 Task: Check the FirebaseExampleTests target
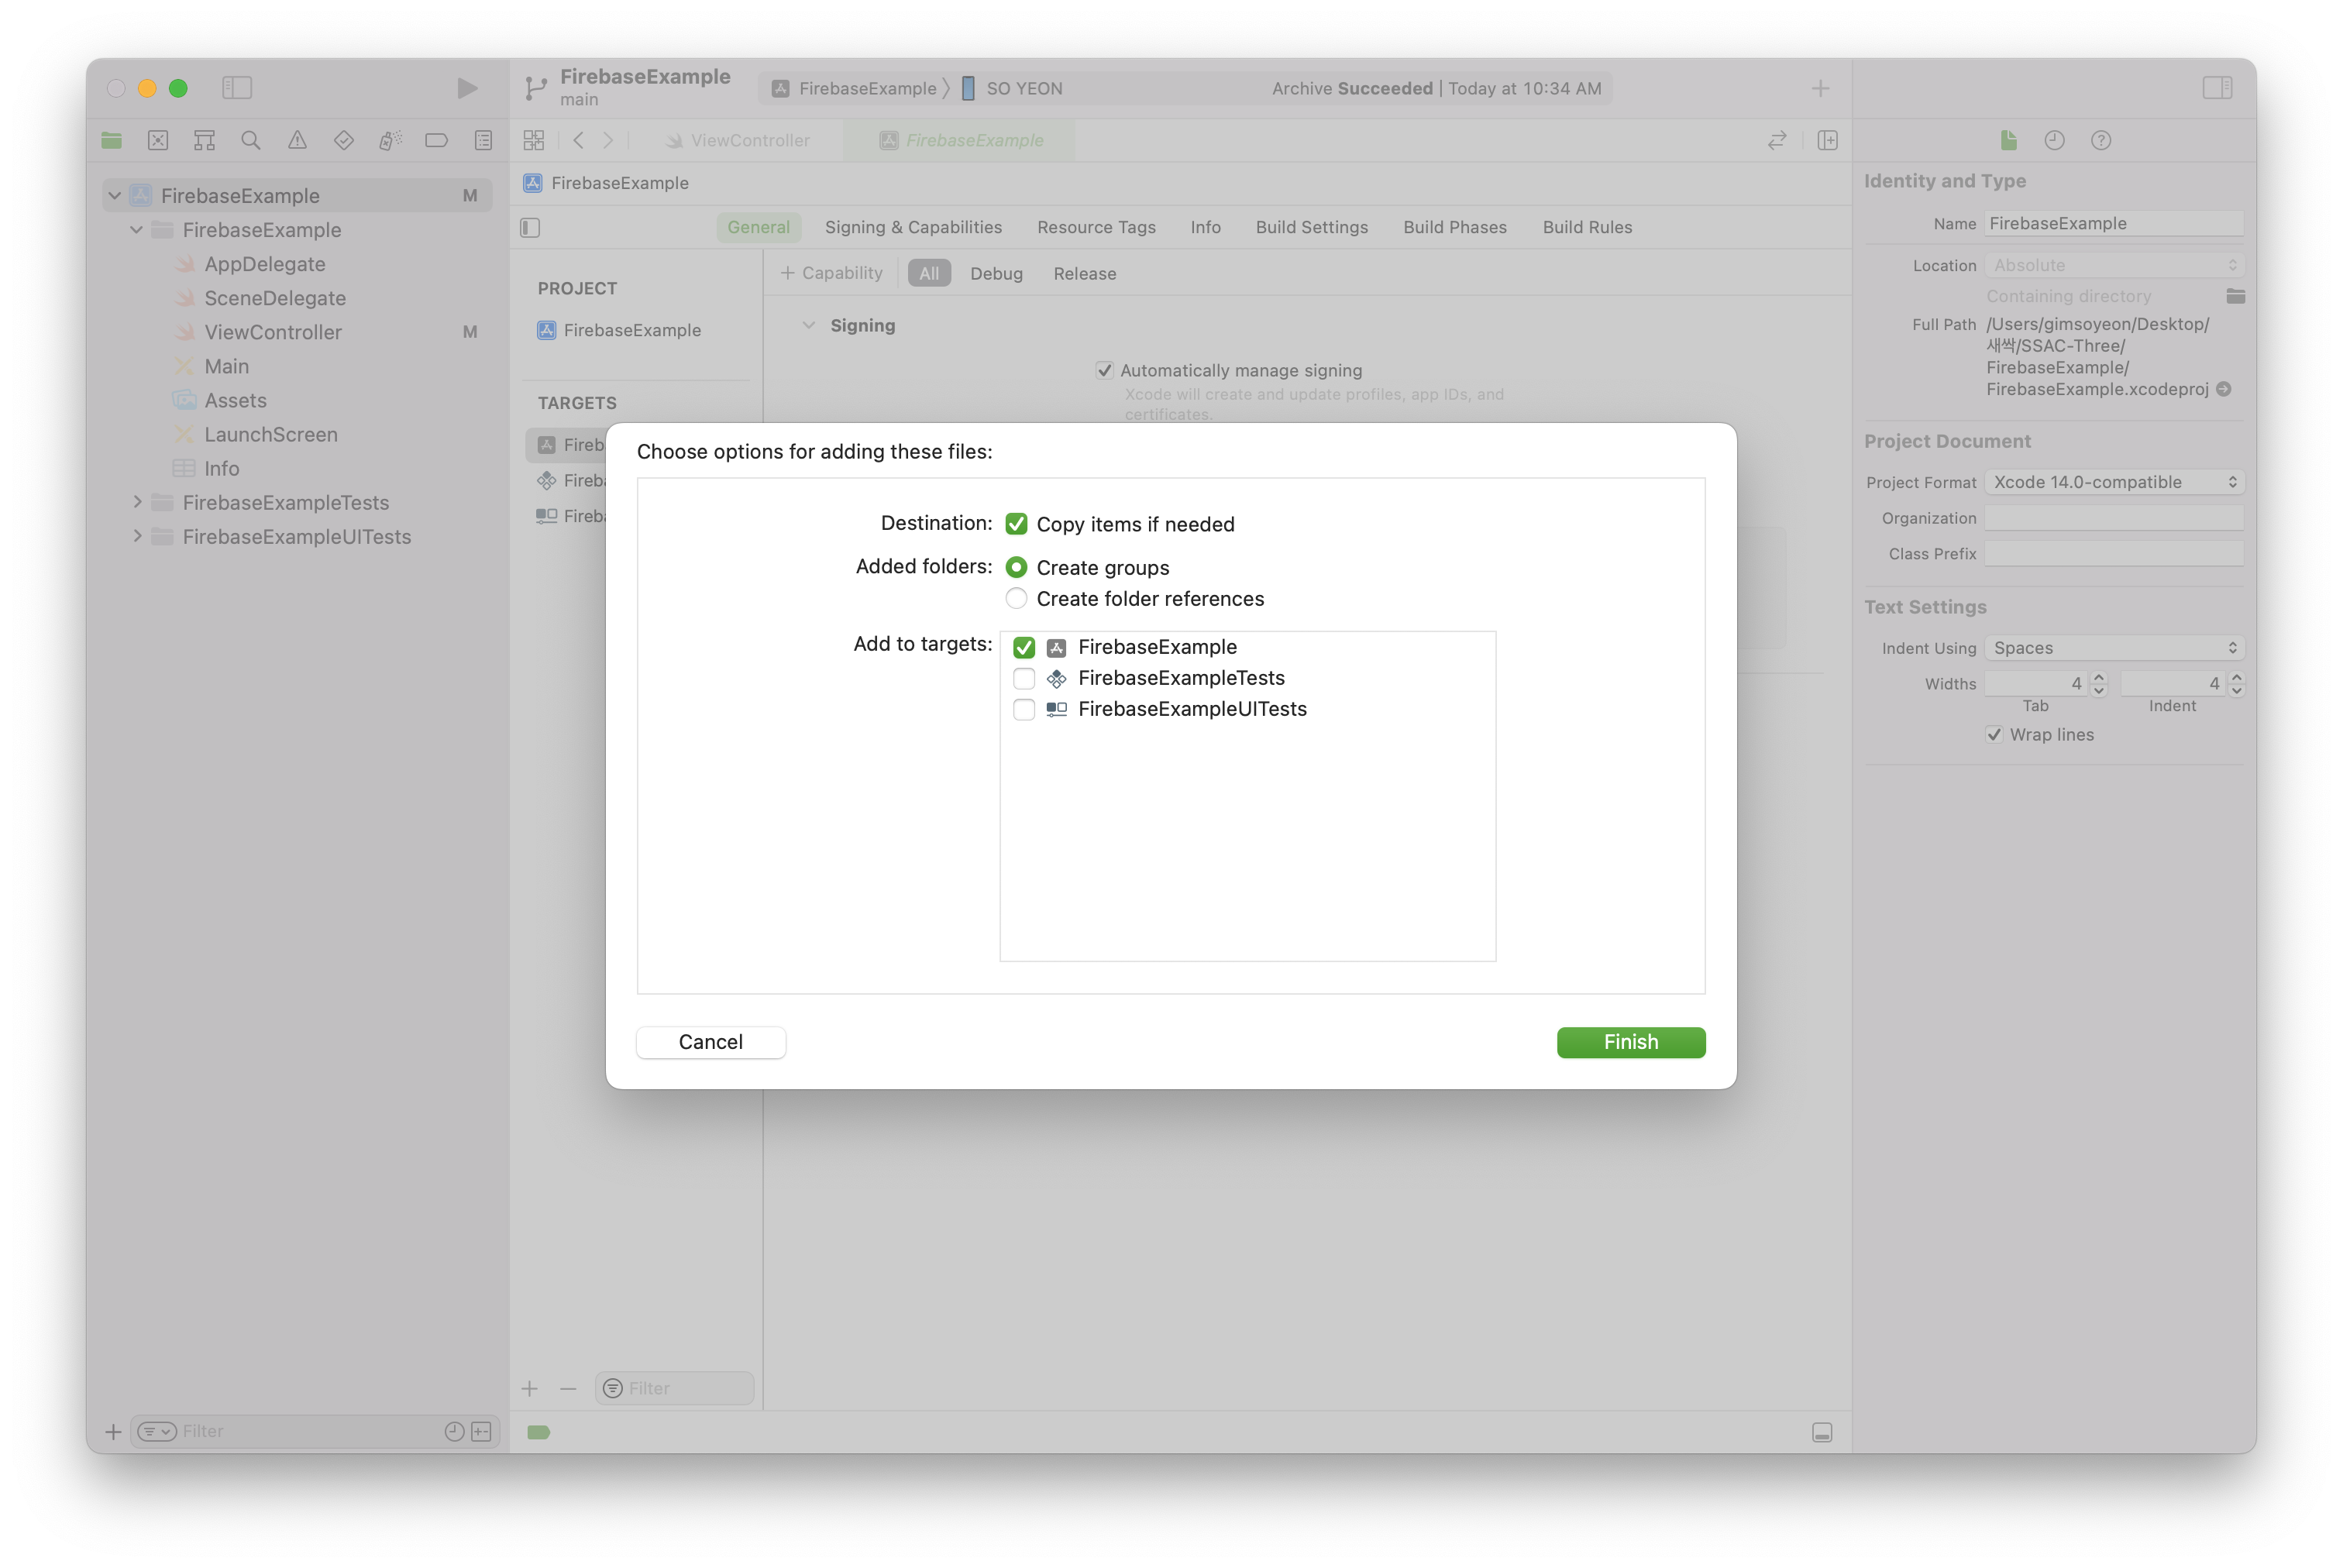[1023, 678]
